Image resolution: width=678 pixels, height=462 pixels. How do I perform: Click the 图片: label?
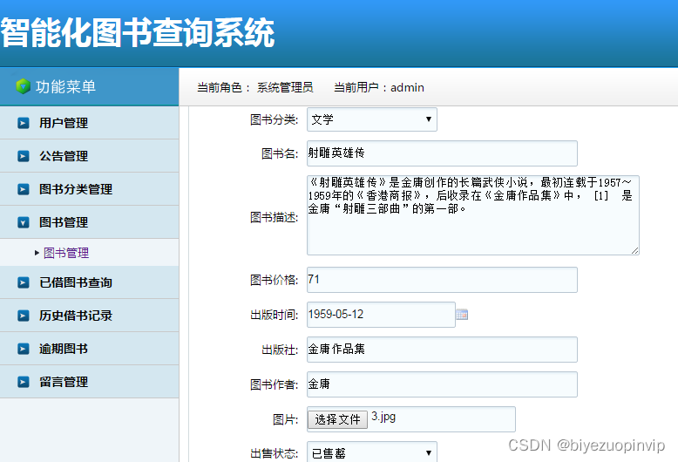click(x=285, y=419)
